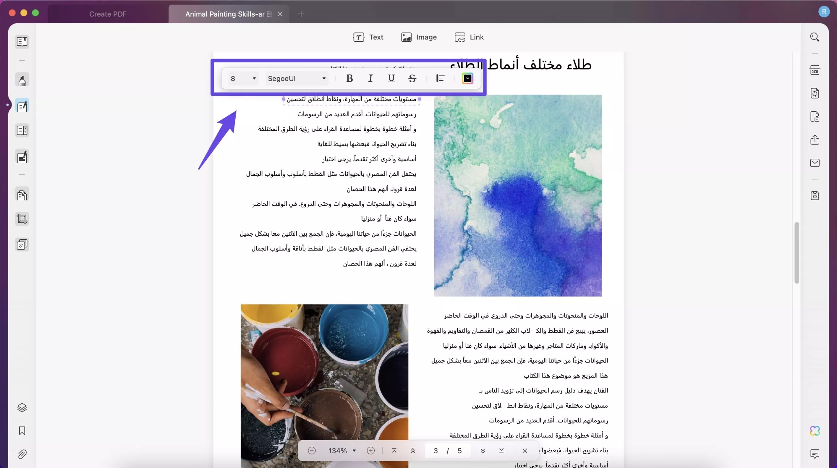This screenshot has width=837, height=468.
Task: Select the Image insertion tool
Action: [x=418, y=37]
